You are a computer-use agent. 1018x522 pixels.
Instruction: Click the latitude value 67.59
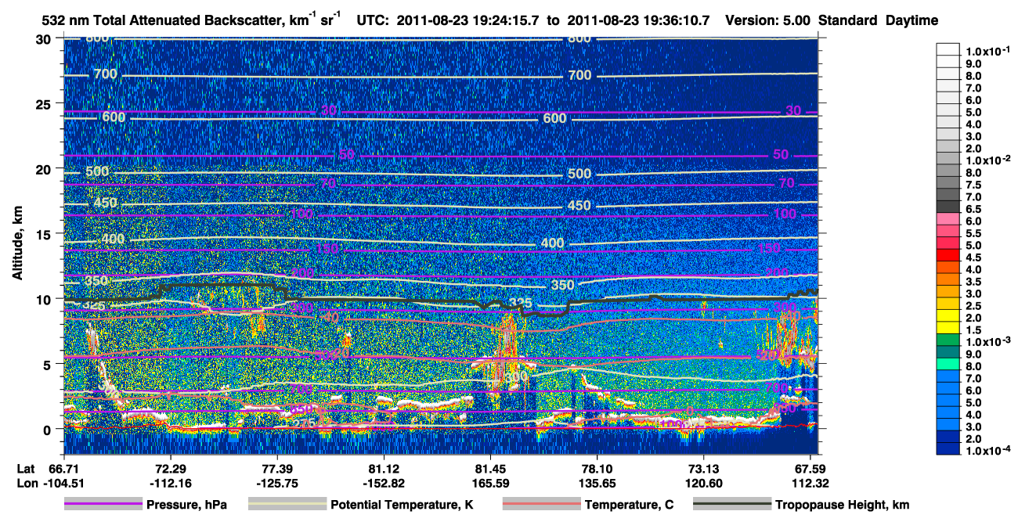pos(810,469)
